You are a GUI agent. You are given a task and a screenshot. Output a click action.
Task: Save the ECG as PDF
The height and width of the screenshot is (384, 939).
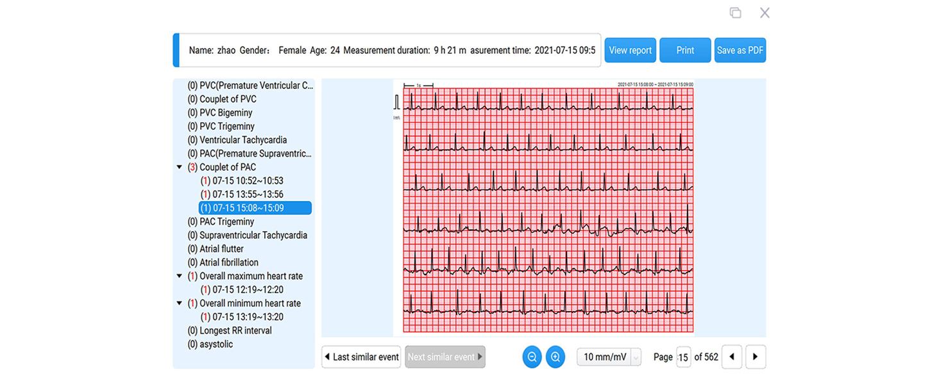[740, 51]
